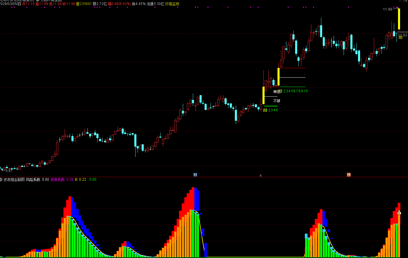Select the 波浪掘金副图 indicator name
The width and height of the screenshot is (408, 258).
[14, 180]
